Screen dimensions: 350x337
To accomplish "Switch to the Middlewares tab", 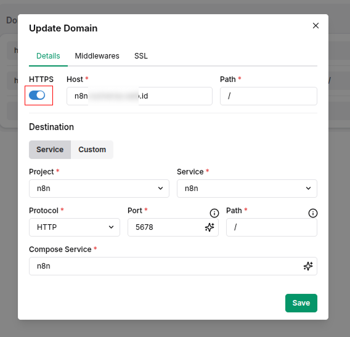I will [x=97, y=56].
